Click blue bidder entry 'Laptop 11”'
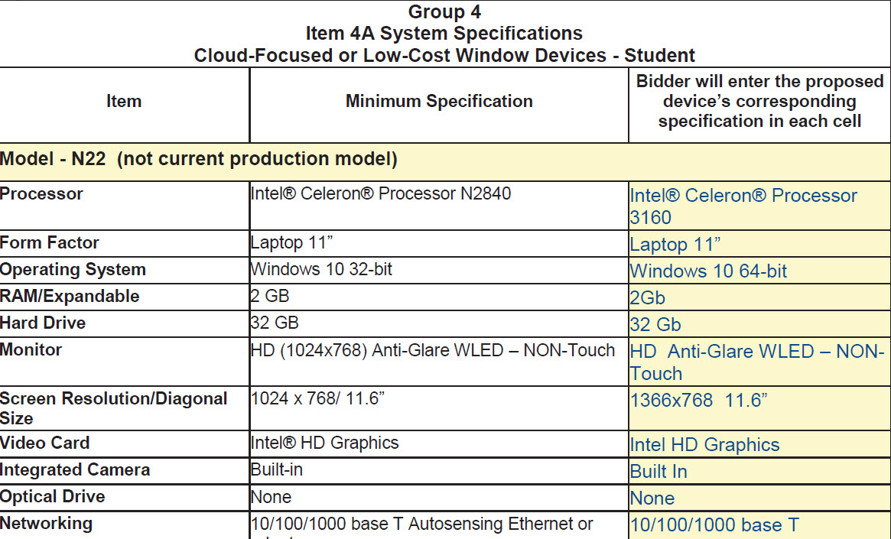 [675, 245]
